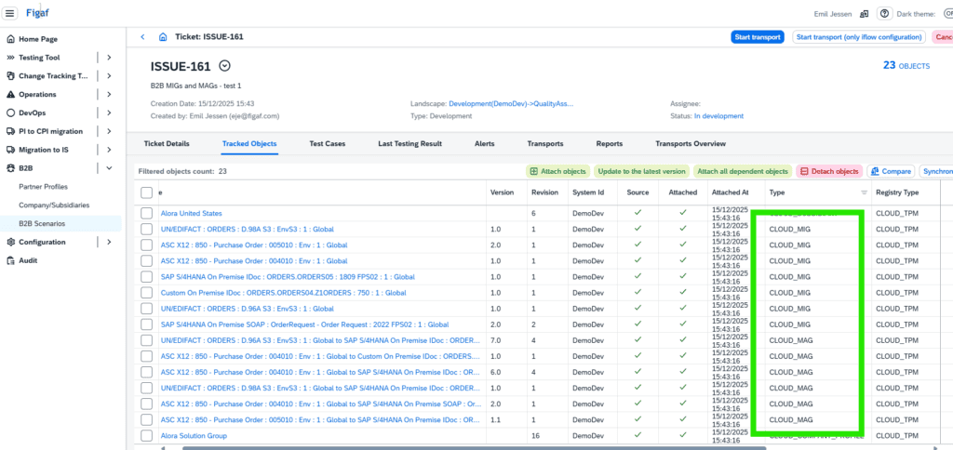The width and height of the screenshot is (953, 450).
Task: Switch to the Transports Overview tab
Action: point(691,144)
